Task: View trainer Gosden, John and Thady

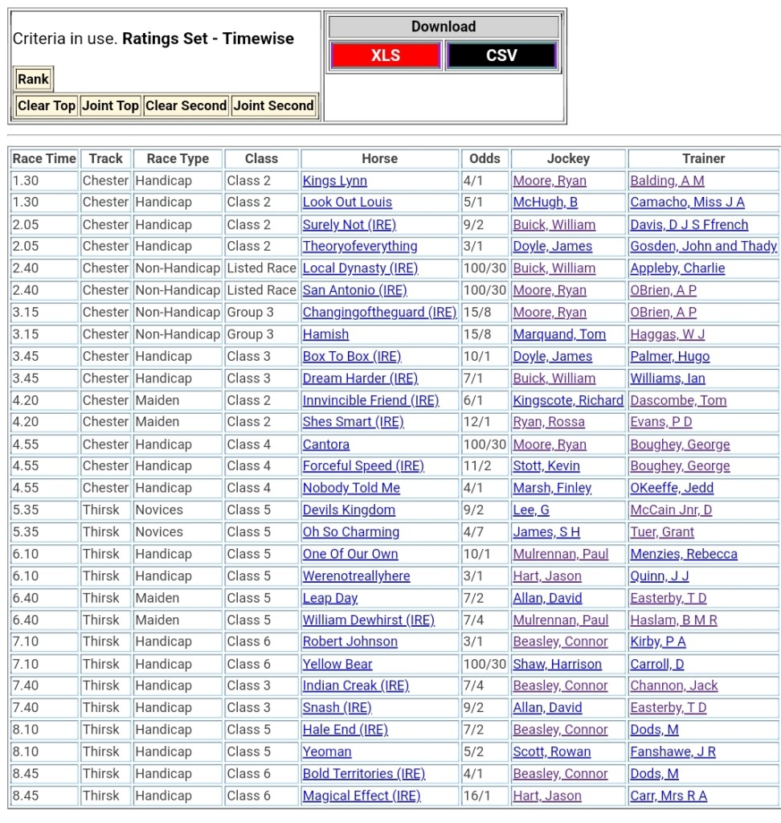Action: (703, 247)
